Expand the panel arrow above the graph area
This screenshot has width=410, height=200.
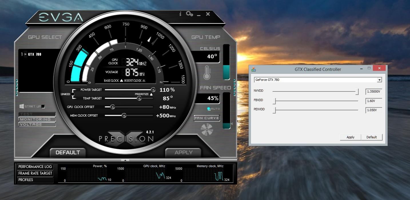(x=125, y=160)
